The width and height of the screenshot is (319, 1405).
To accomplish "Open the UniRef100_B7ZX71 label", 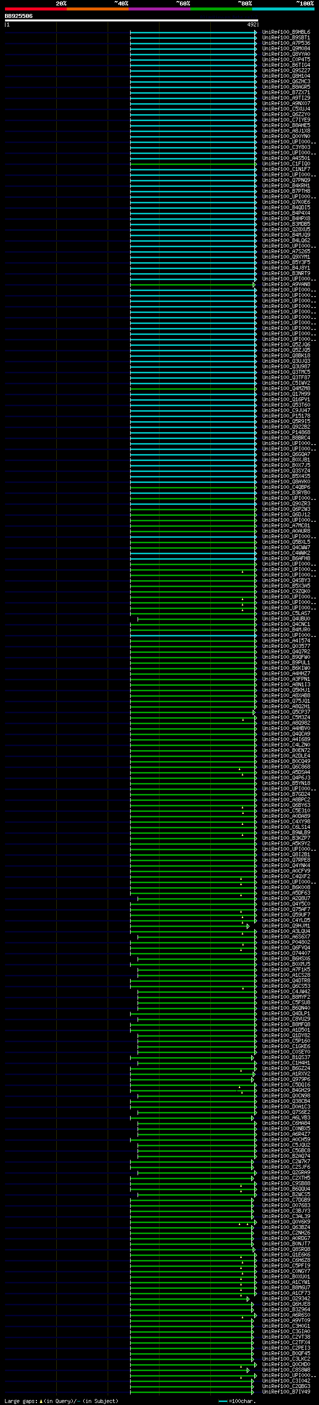I will pyautogui.click(x=286, y=92).
